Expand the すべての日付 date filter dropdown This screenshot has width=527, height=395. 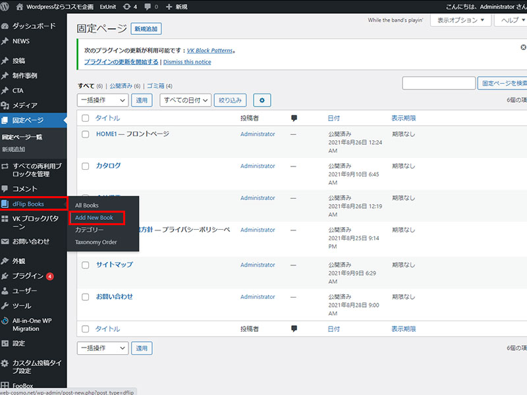click(185, 100)
